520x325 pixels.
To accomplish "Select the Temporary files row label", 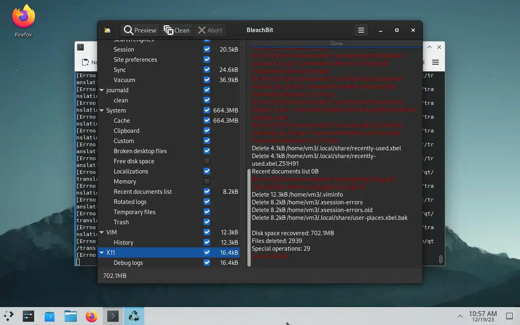I will [x=134, y=212].
